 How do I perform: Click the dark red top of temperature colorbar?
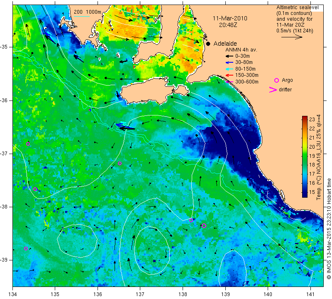tap(305, 118)
